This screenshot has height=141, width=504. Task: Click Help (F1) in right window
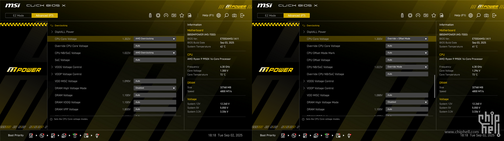coord(460,15)
